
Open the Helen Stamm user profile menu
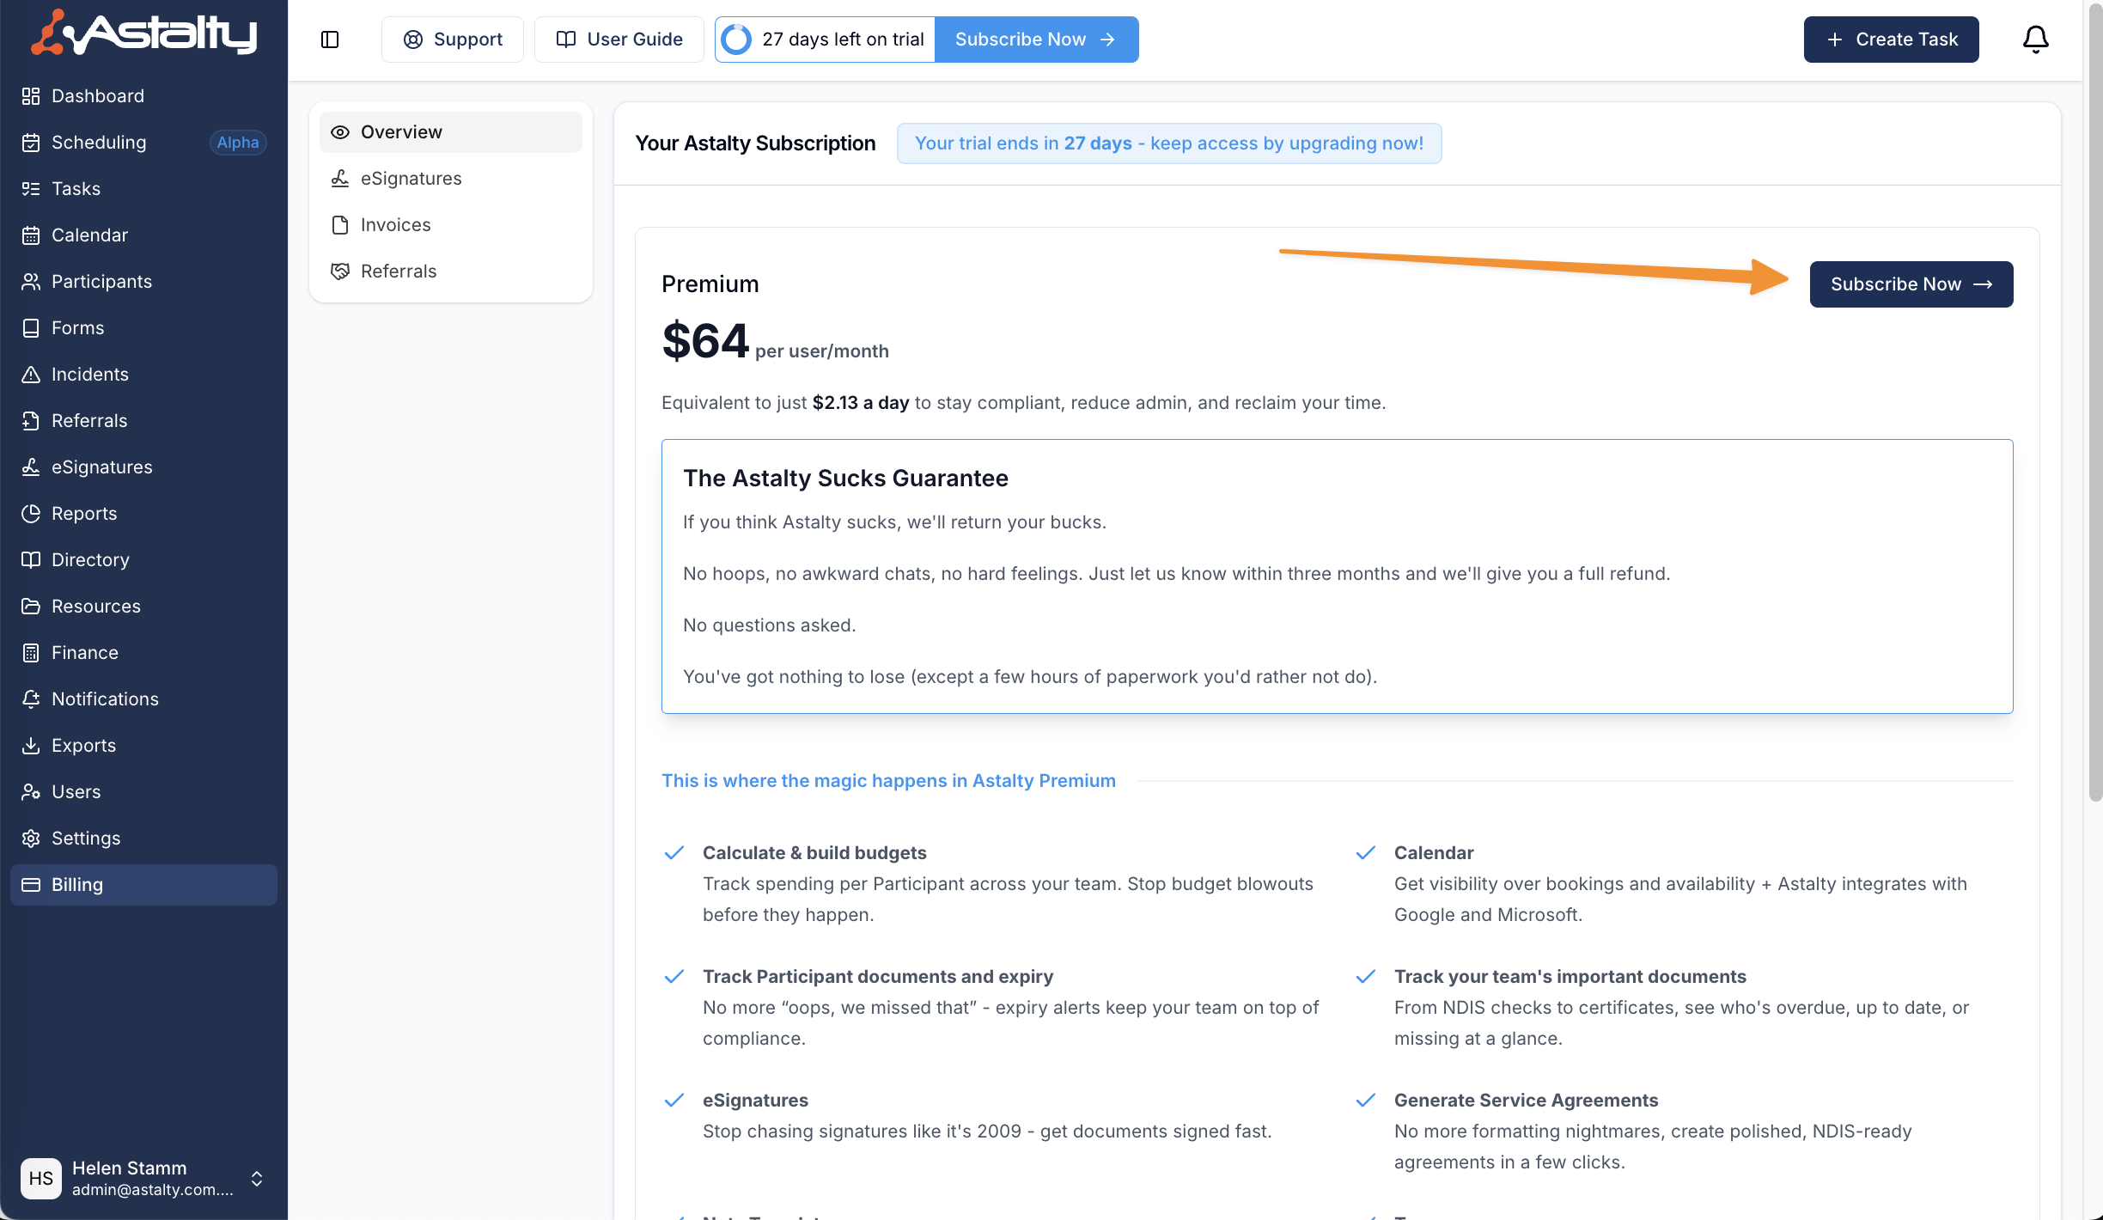[x=143, y=1179]
